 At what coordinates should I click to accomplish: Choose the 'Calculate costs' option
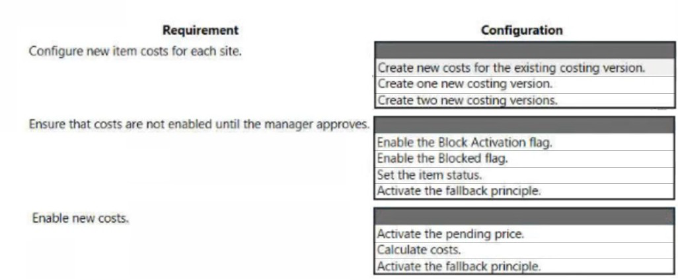(419, 250)
